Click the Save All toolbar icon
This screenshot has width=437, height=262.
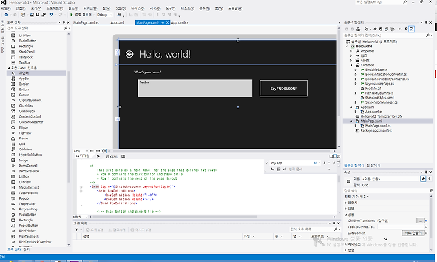pyautogui.click(x=44, y=15)
